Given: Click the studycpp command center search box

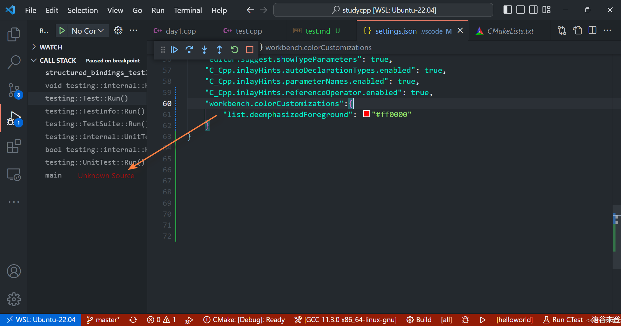Looking at the screenshot, I should click(383, 10).
